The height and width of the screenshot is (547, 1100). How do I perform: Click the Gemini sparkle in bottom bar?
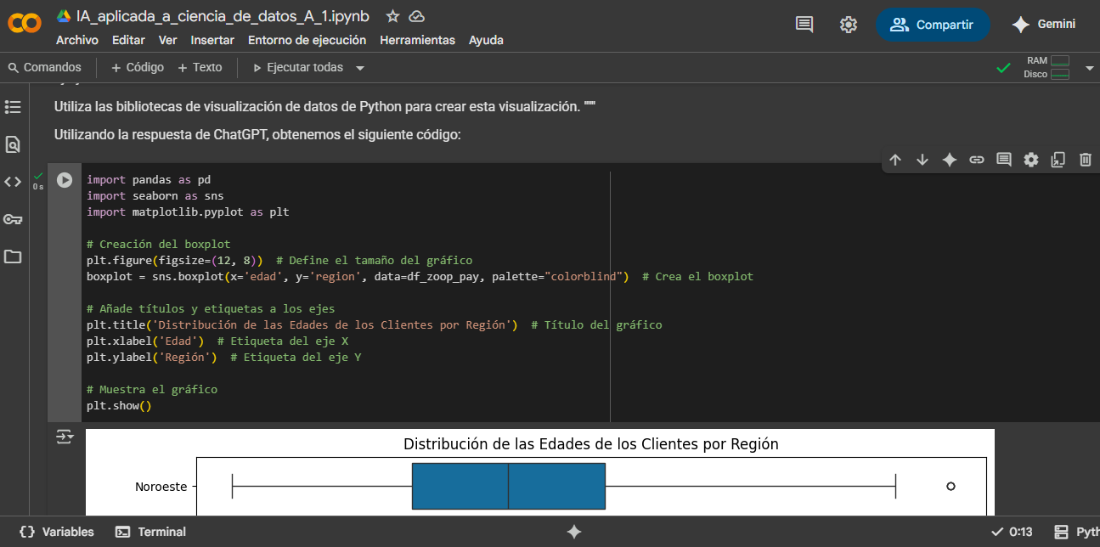(x=574, y=532)
